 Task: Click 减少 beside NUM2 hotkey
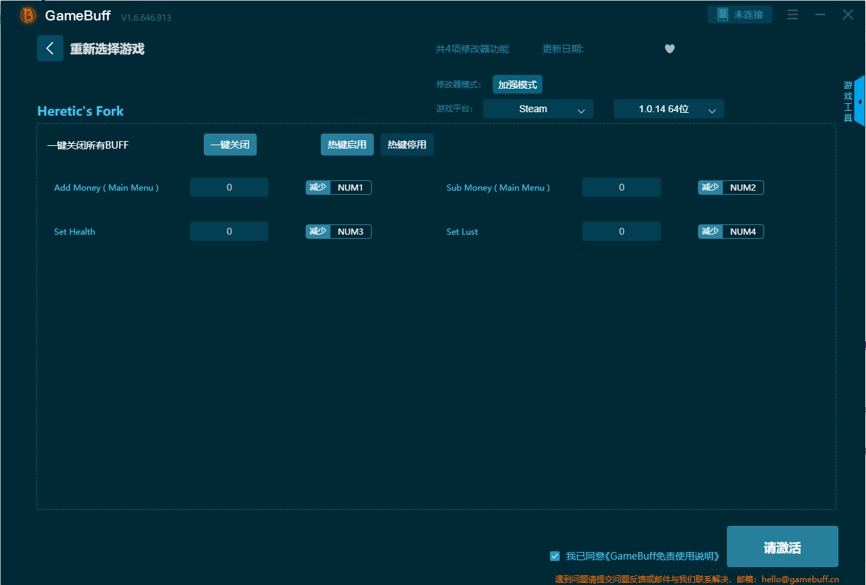coord(710,187)
